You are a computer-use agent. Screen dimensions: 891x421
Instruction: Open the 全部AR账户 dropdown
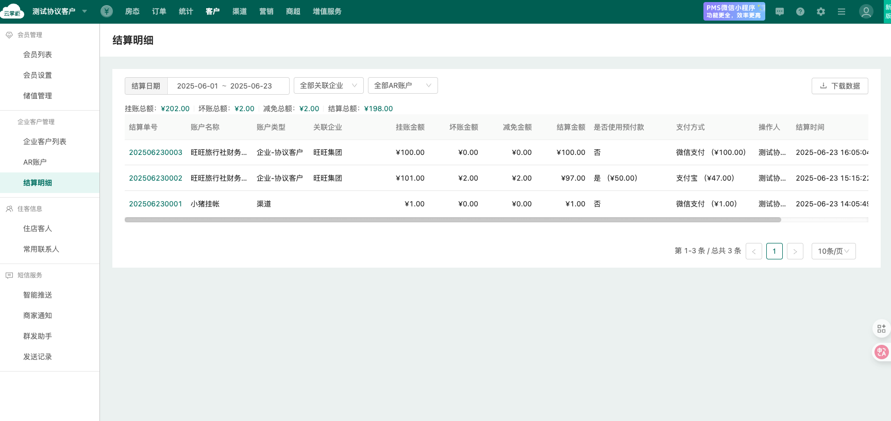403,85
